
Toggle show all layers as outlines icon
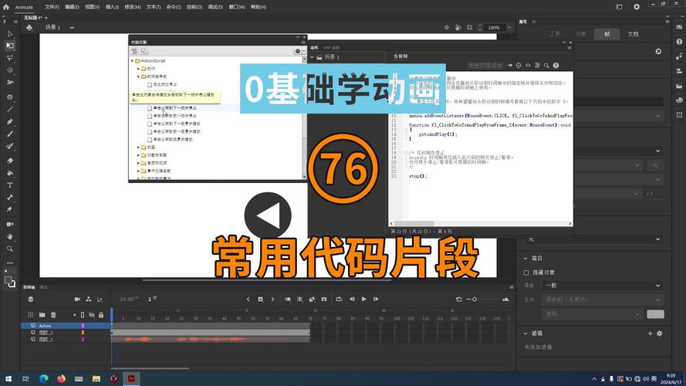point(83,315)
